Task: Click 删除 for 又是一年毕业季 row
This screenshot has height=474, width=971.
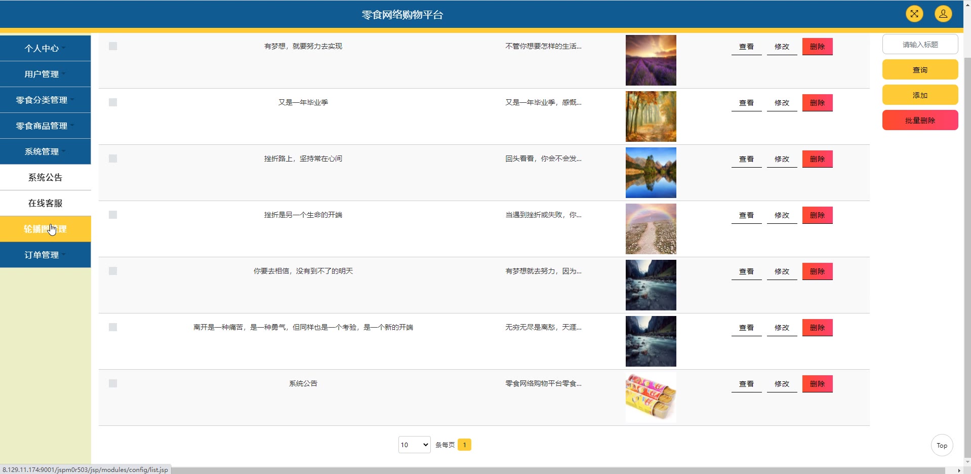Action: [x=817, y=103]
